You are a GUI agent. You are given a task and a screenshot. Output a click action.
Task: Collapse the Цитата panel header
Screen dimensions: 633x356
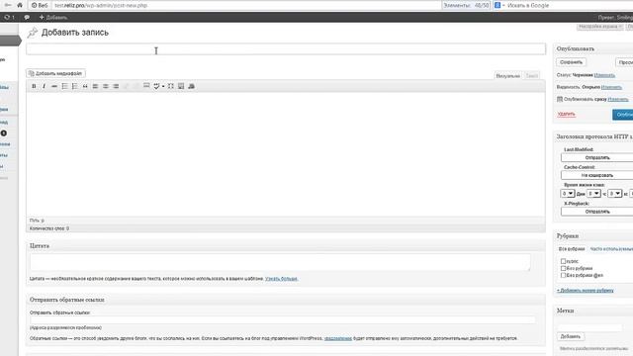click(286, 246)
